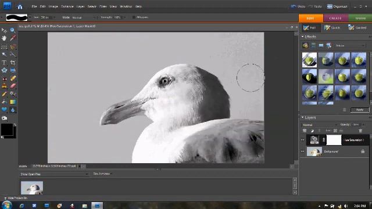
Task: Open Bin Actions
Action: pos(102,174)
